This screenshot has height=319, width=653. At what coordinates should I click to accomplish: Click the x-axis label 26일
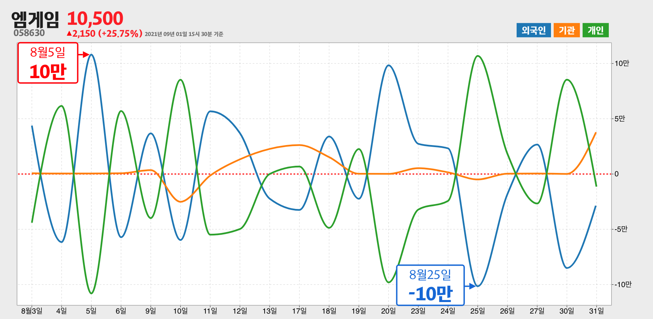pos(507,311)
